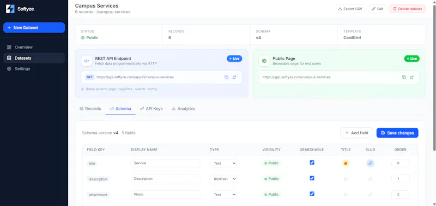
Task: Click the schema v4 value
Action: point(258,38)
